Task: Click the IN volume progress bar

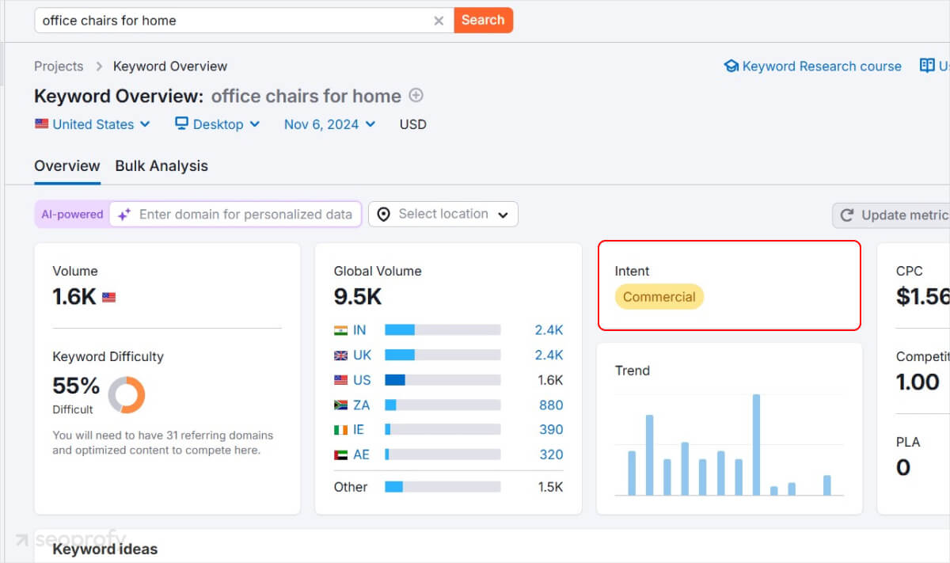Action: pos(443,330)
